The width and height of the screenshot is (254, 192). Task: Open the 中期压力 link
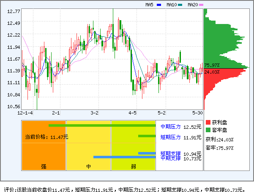point(170,126)
